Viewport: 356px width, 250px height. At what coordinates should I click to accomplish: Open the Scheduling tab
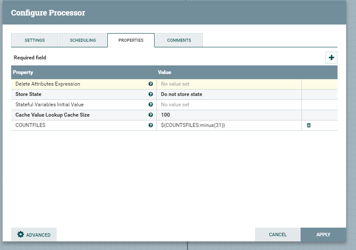tap(83, 40)
